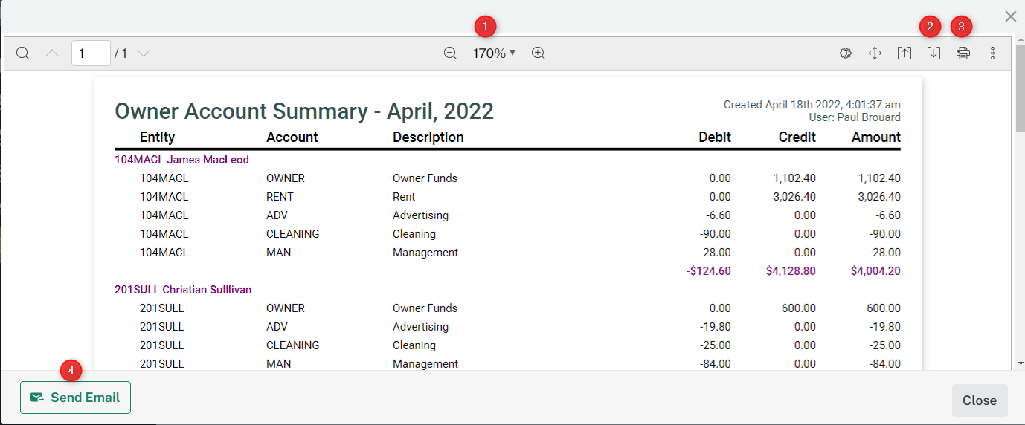The image size is (1025, 425).
Task: Enter full screen with the arrows icon
Action: (875, 53)
